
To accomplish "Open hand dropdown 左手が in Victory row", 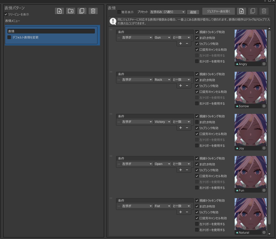I will (137, 122).
